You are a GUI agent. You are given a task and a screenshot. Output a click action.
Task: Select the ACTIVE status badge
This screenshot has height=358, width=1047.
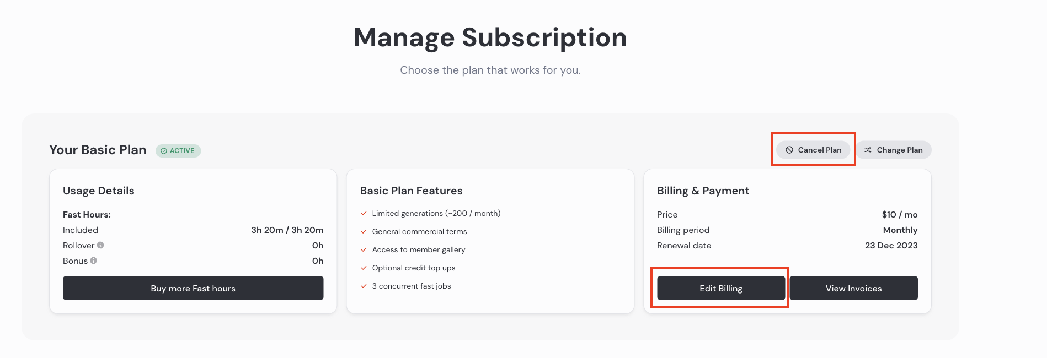[x=178, y=150]
